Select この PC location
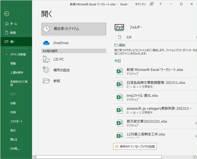 (x=74, y=59)
